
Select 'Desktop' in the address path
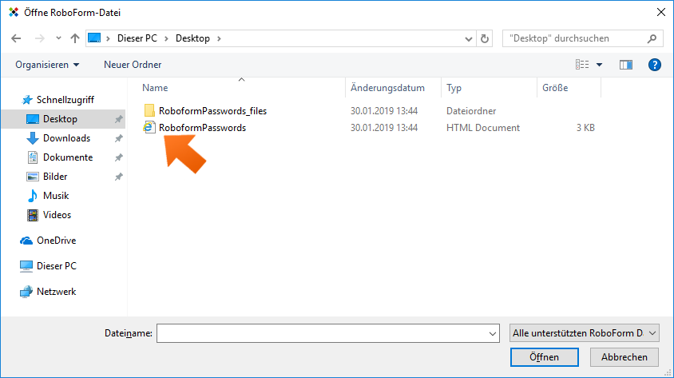(192, 38)
